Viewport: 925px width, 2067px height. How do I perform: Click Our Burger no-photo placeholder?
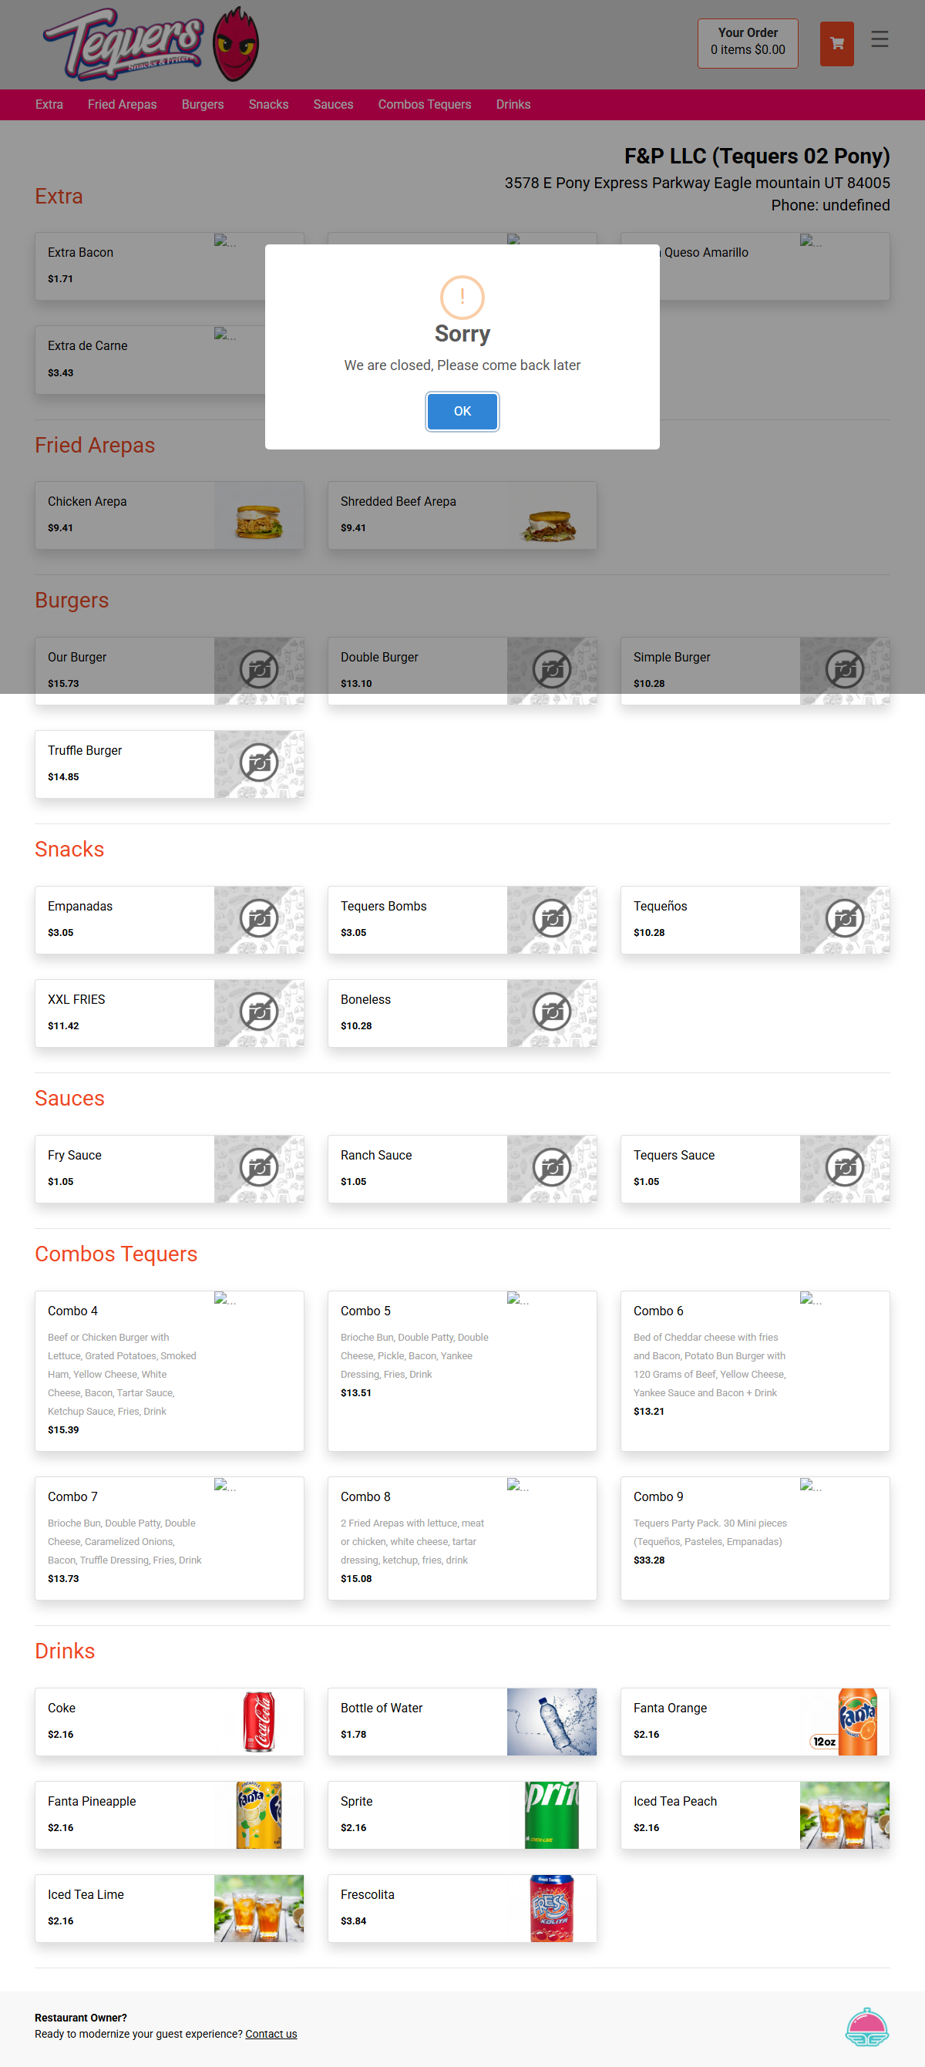point(258,671)
